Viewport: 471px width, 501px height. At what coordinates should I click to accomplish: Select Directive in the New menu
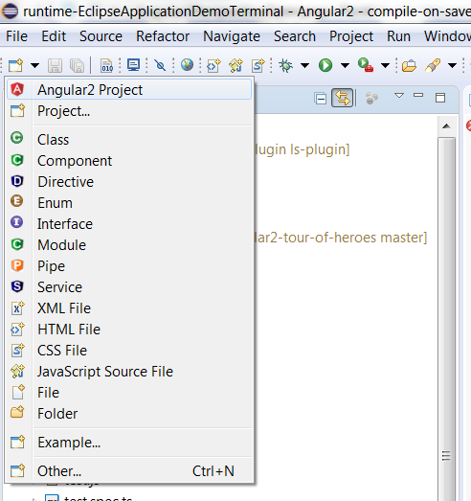pos(129,182)
